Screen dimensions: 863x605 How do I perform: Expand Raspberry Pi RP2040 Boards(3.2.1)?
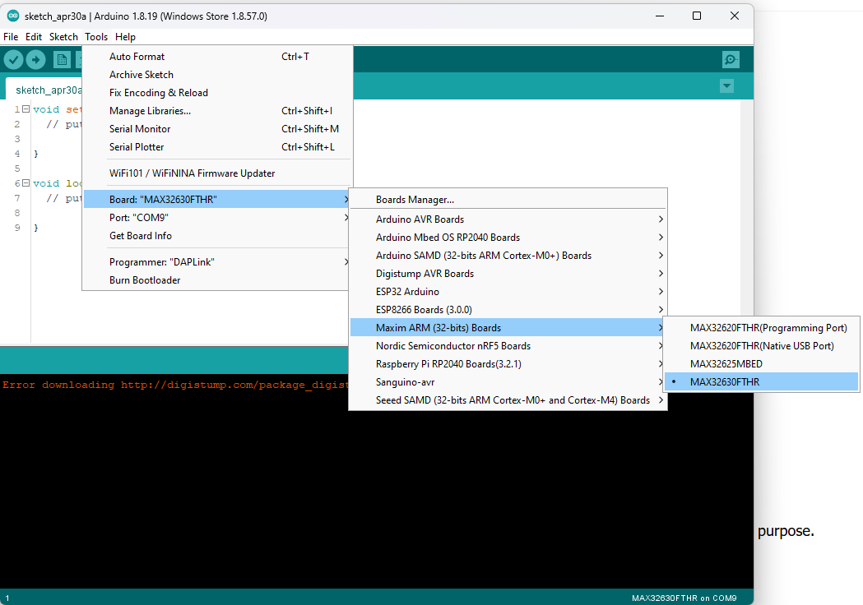508,364
